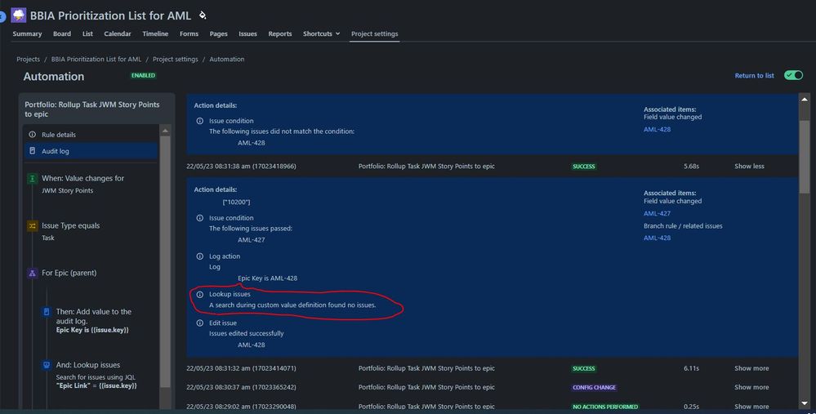This screenshot has height=414, width=816.
Task: Collapse details with Show less
Action: click(749, 167)
